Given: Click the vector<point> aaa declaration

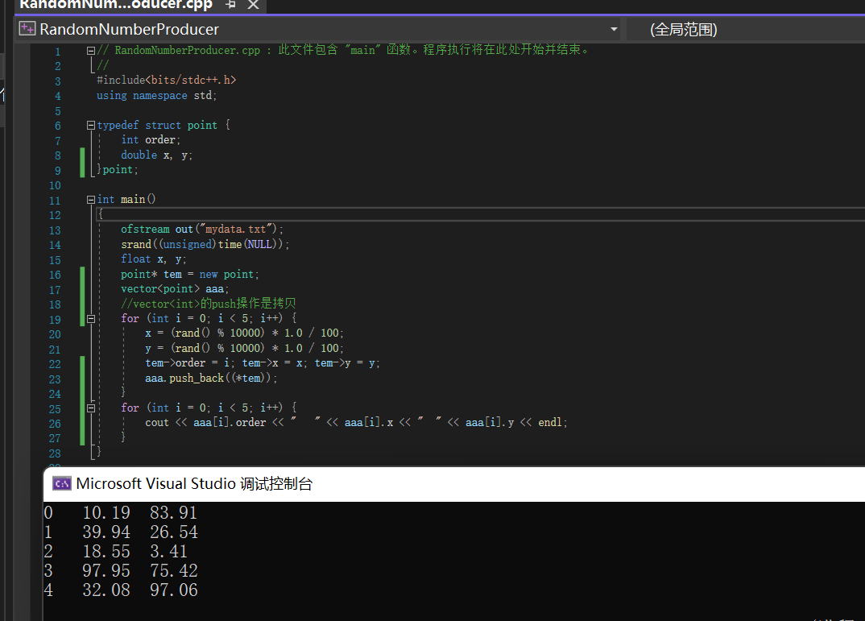Looking at the screenshot, I should point(174,288).
